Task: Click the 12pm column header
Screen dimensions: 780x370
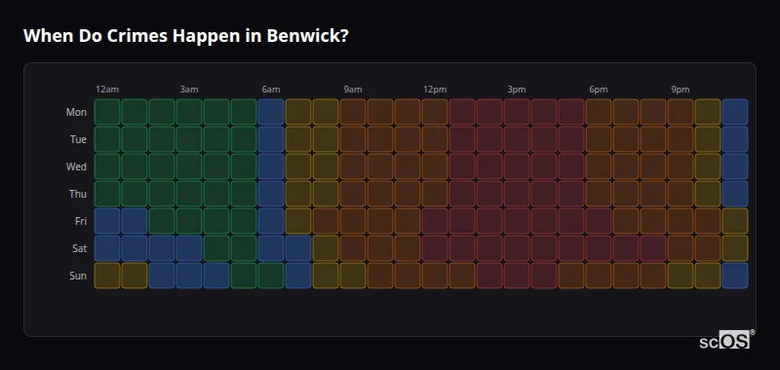Action: point(435,90)
